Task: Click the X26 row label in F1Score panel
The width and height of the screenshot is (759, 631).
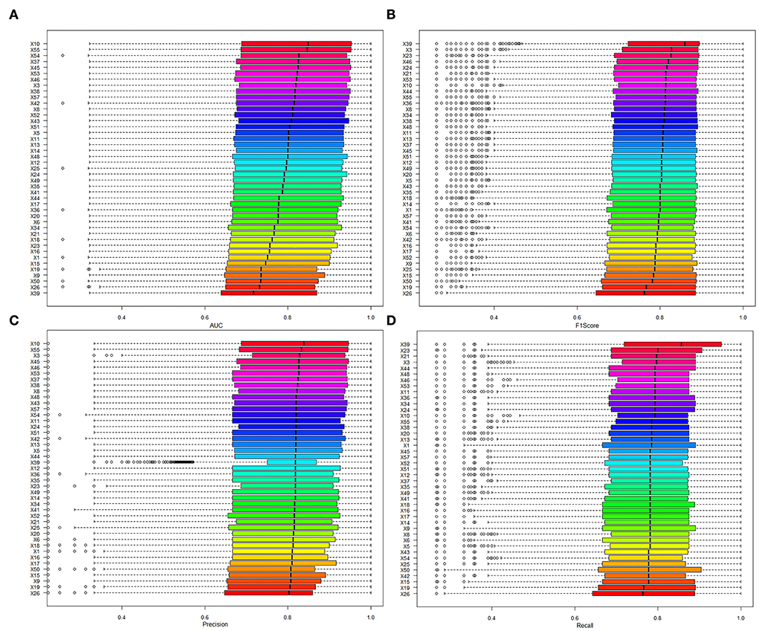Action: (407, 294)
